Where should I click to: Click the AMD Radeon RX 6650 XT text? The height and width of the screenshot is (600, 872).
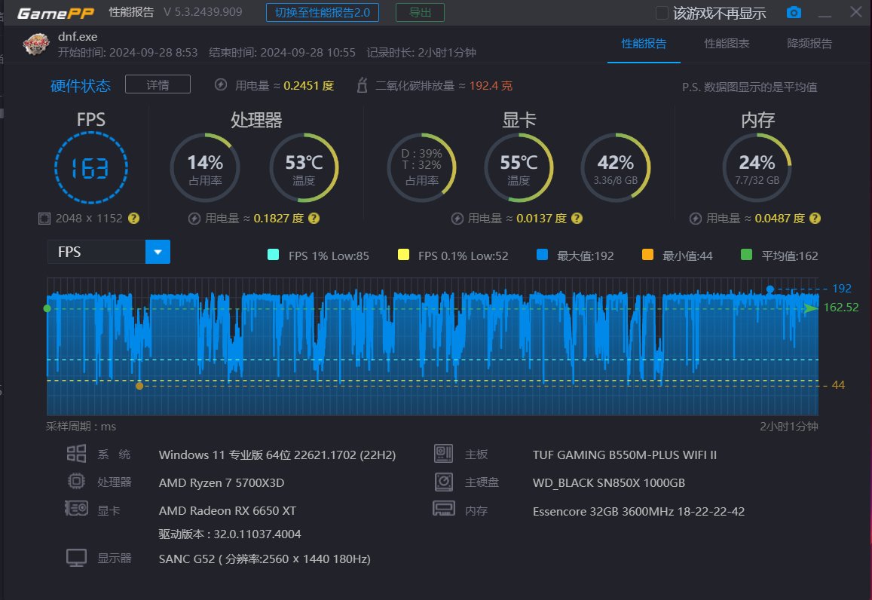[228, 510]
